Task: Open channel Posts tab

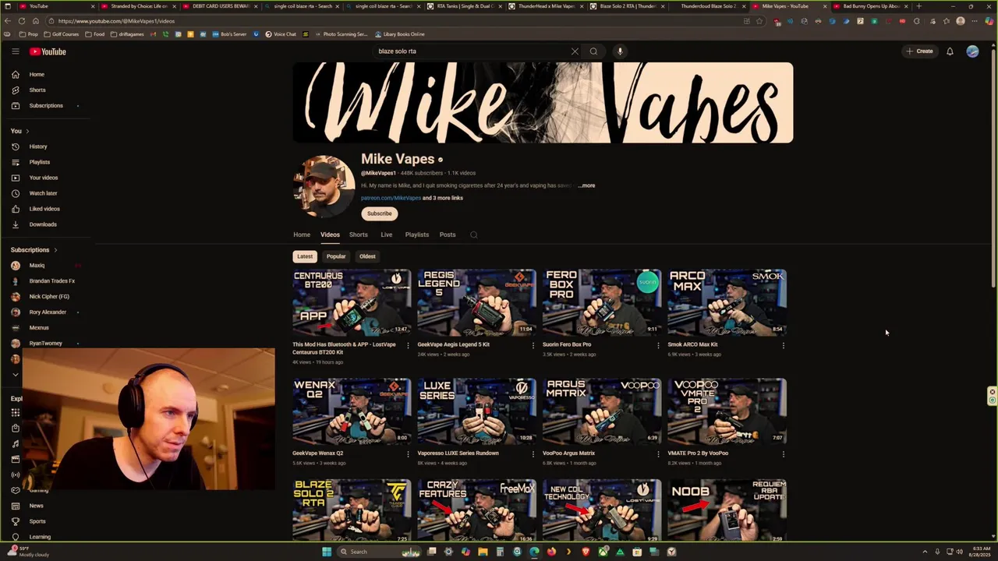Action: point(448,235)
